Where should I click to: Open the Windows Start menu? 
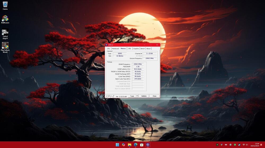pyautogui.click(x=117, y=145)
